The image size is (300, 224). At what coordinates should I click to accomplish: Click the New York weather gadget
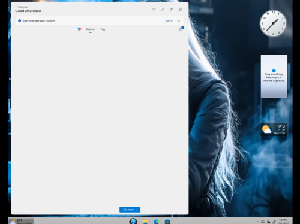pyautogui.click(x=274, y=129)
